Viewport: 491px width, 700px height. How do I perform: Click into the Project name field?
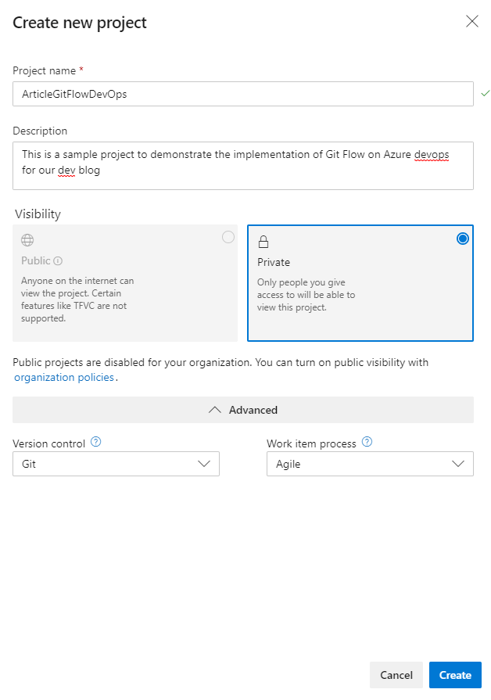click(x=242, y=94)
